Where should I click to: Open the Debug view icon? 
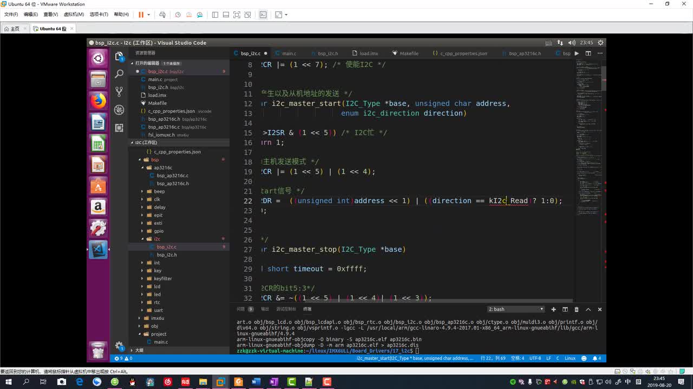point(119,110)
